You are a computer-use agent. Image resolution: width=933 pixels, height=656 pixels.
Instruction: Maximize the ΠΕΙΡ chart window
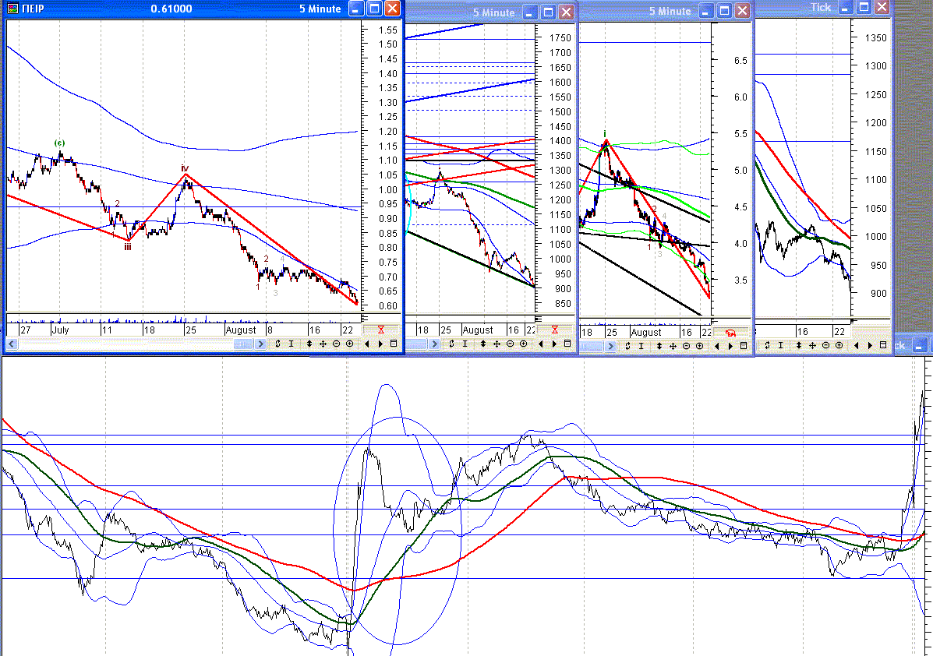tap(374, 9)
